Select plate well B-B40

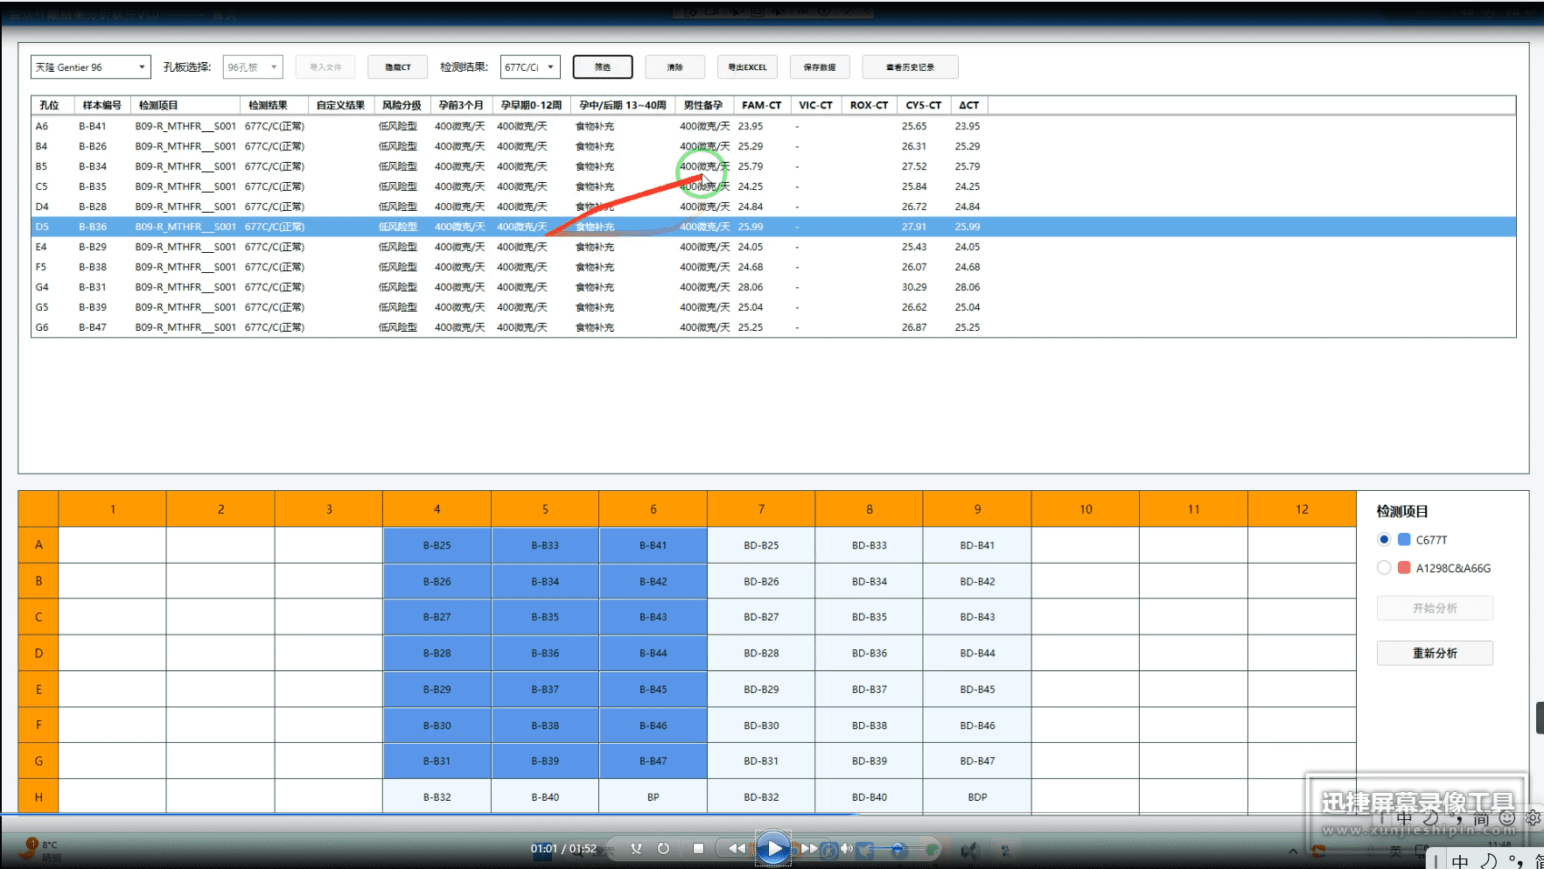545,796
